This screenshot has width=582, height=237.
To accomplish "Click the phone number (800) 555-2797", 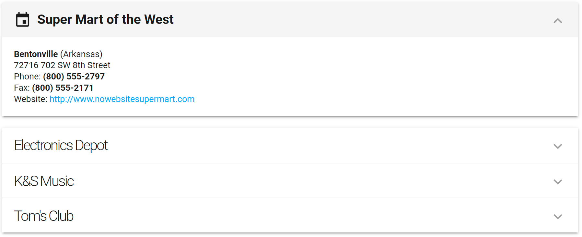I will tap(74, 77).
